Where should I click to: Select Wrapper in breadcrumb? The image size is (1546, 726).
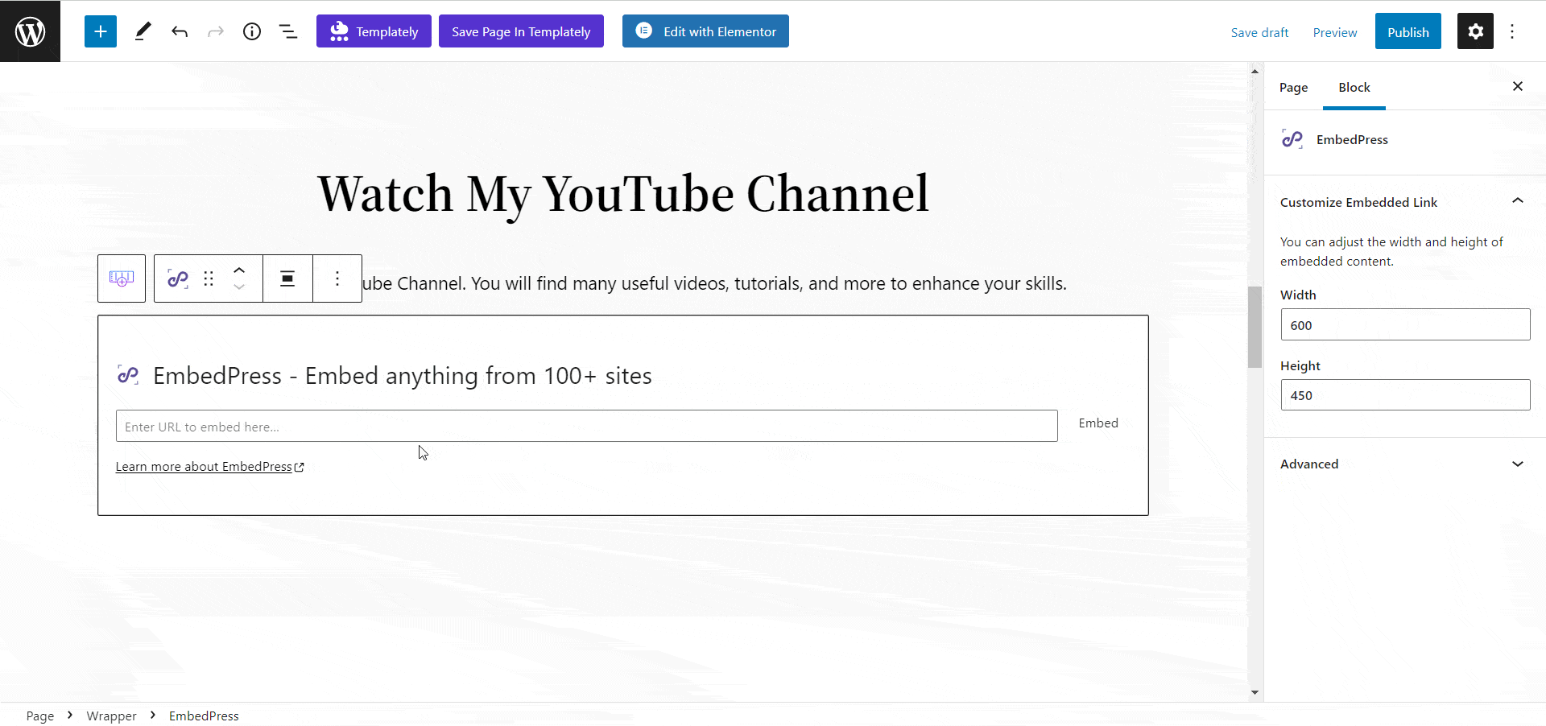[x=111, y=716]
